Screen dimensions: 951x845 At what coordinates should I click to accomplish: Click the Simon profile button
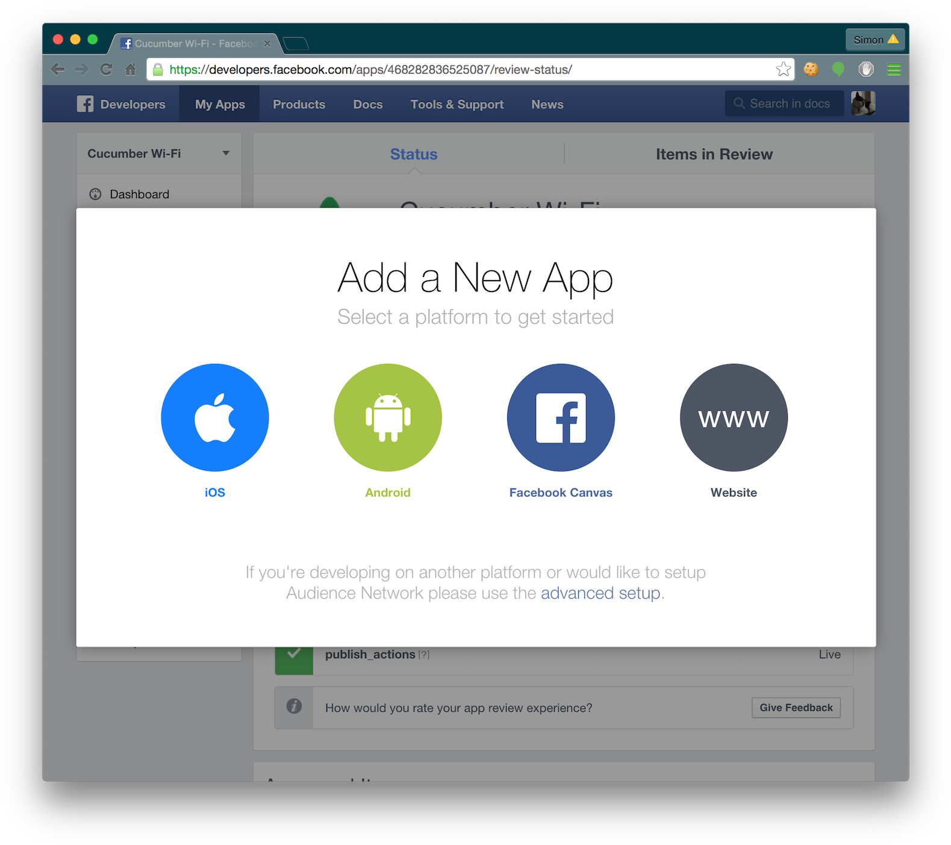875,40
